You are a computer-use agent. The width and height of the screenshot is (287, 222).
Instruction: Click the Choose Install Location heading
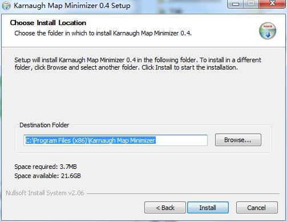coord(48,23)
